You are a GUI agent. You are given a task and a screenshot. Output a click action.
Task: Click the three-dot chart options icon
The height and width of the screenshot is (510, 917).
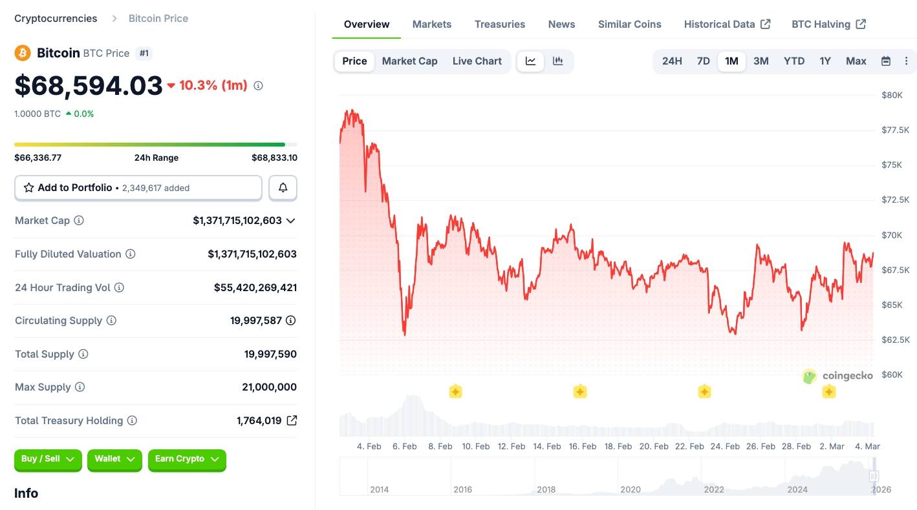tap(906, 61)
